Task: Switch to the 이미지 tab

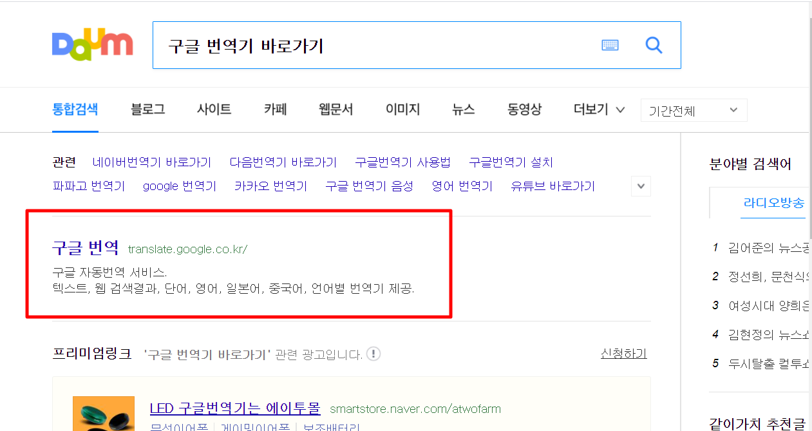Action: click(x=402, y=110)
